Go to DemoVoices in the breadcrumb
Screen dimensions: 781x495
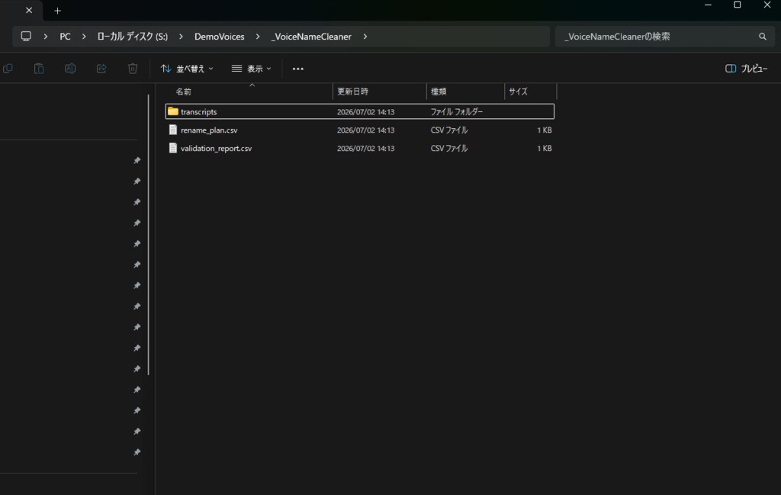[x=219, y=37]
